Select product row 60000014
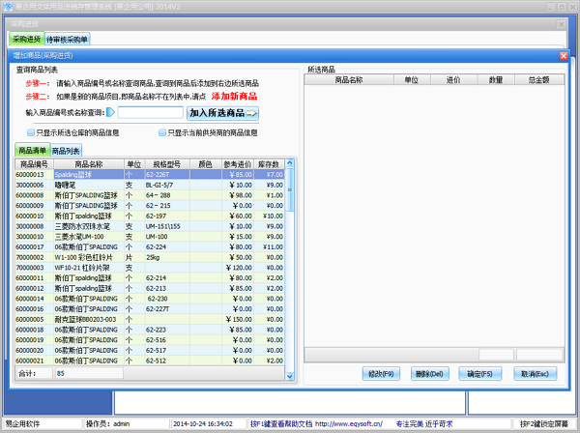 pyautogui.click(x=150, y=299)
